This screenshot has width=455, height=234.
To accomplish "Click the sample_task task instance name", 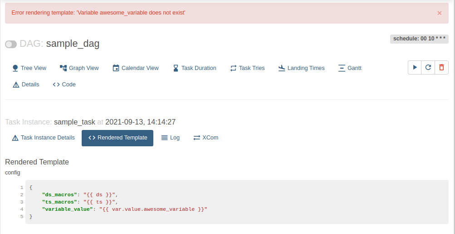I will click(74, 122).
